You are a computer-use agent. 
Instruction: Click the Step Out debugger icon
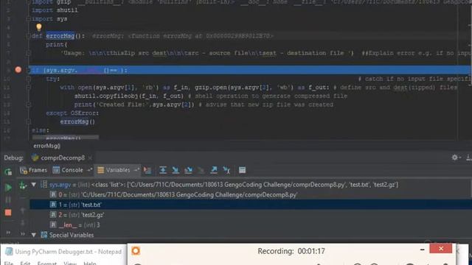pos(214,170)
